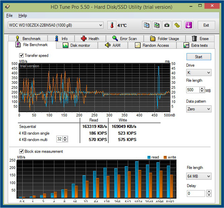
Task: Click the 570 IOPS read value
Action: point(98,140)
